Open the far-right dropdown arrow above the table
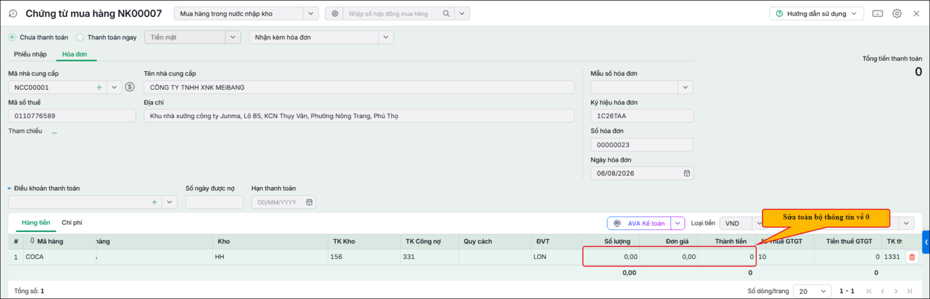 tap(906, 223)
